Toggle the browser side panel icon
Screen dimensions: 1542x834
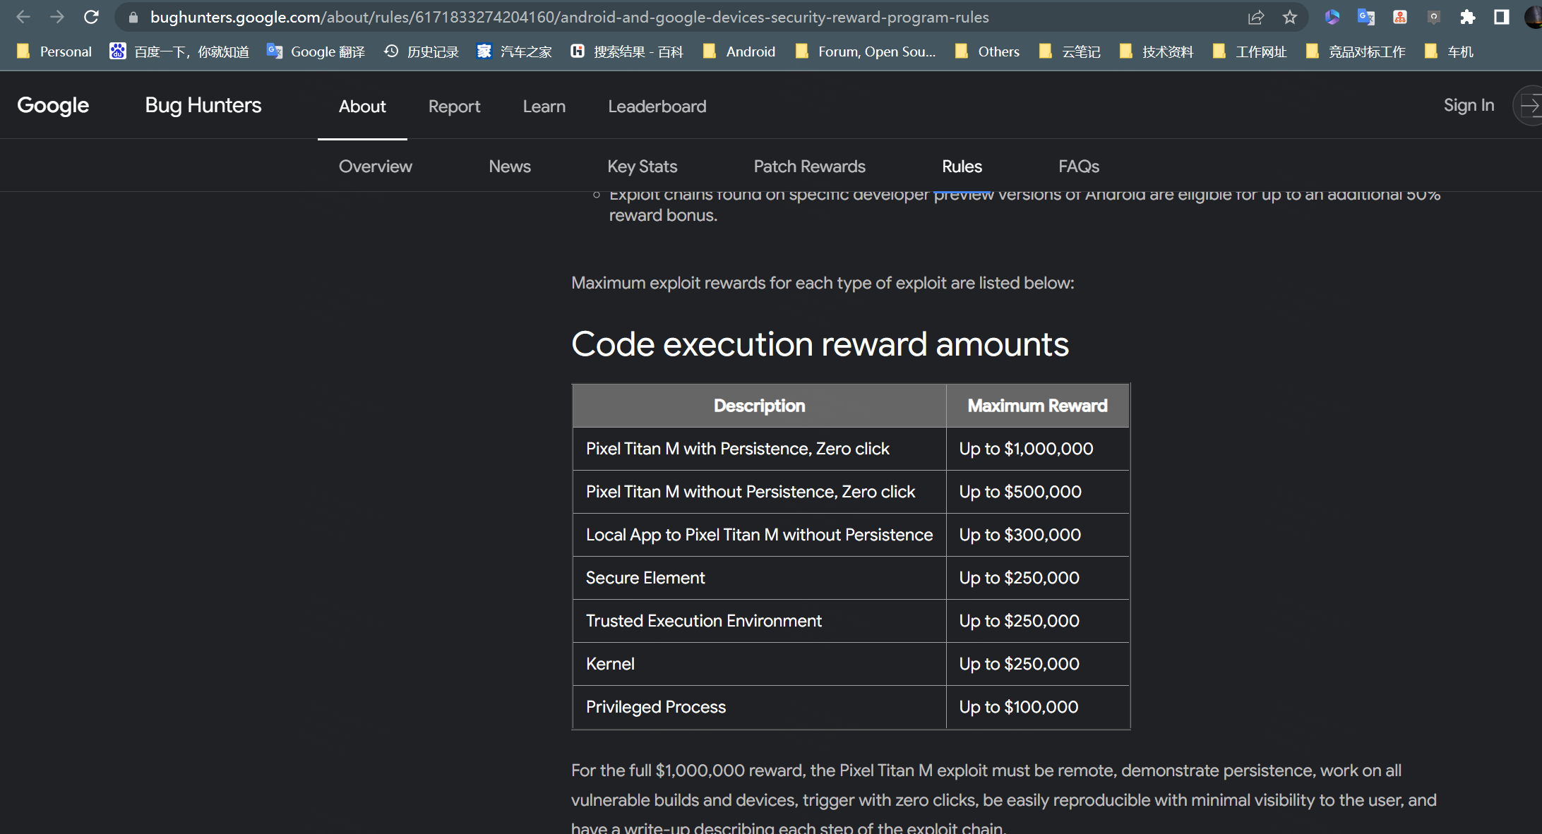[x=1501, y=17]
